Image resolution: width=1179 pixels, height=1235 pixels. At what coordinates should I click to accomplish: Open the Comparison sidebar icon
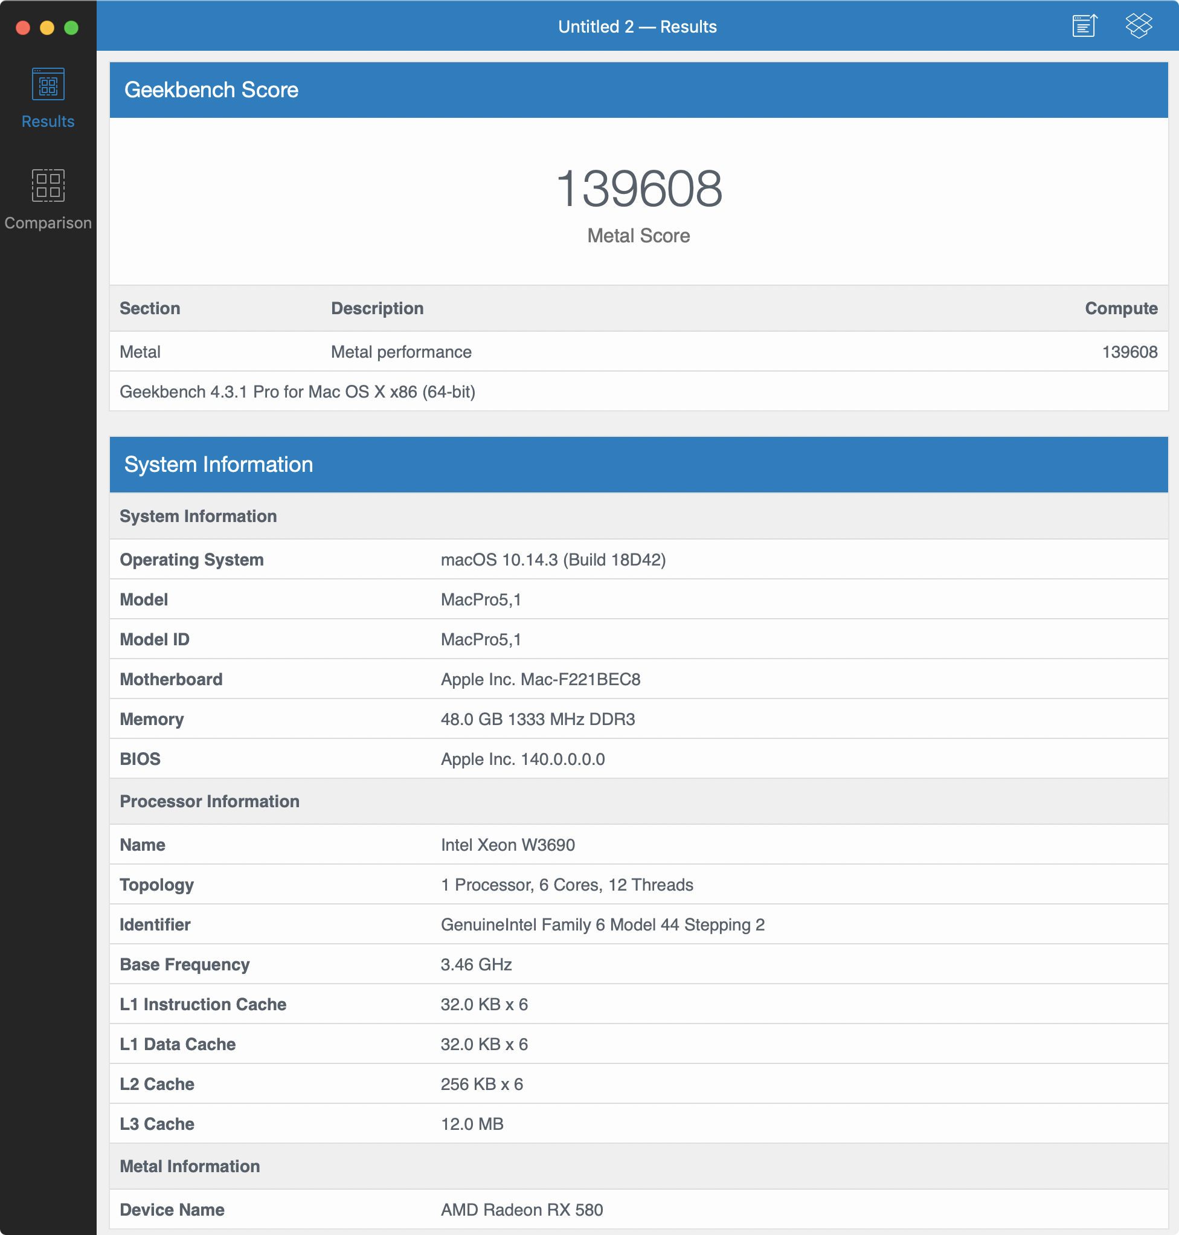point(48,185)
